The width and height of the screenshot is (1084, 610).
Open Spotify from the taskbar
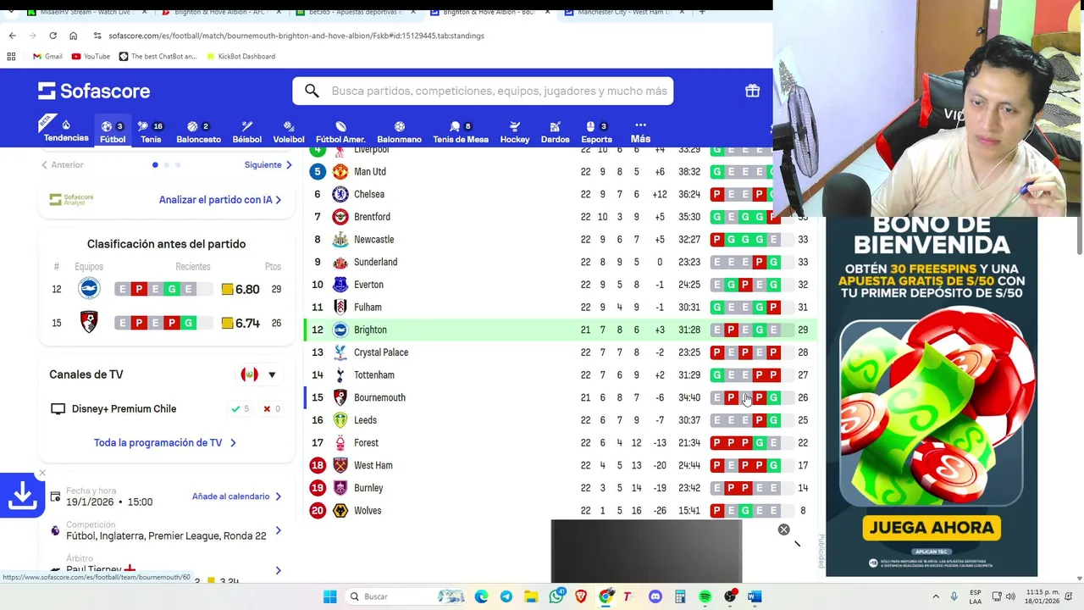[x=705, y=596]
